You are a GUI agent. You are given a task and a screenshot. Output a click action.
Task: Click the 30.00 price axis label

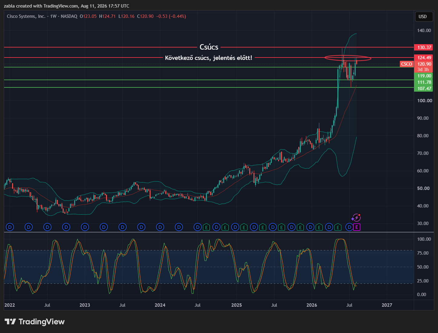423,223
